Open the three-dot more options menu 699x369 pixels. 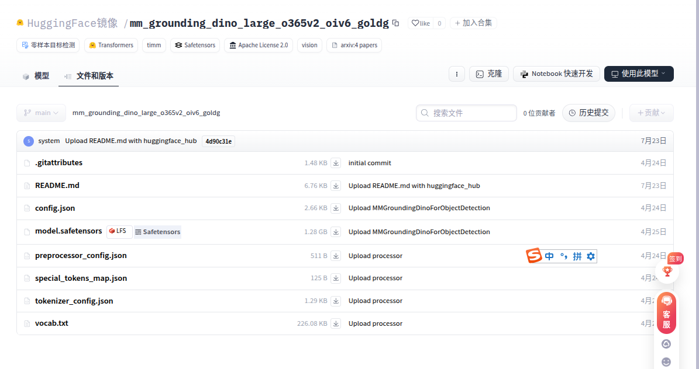tap(456, 74)
